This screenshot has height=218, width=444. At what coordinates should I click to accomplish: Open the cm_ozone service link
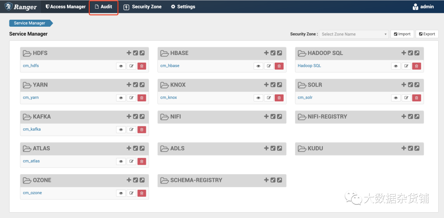[32, 193]
